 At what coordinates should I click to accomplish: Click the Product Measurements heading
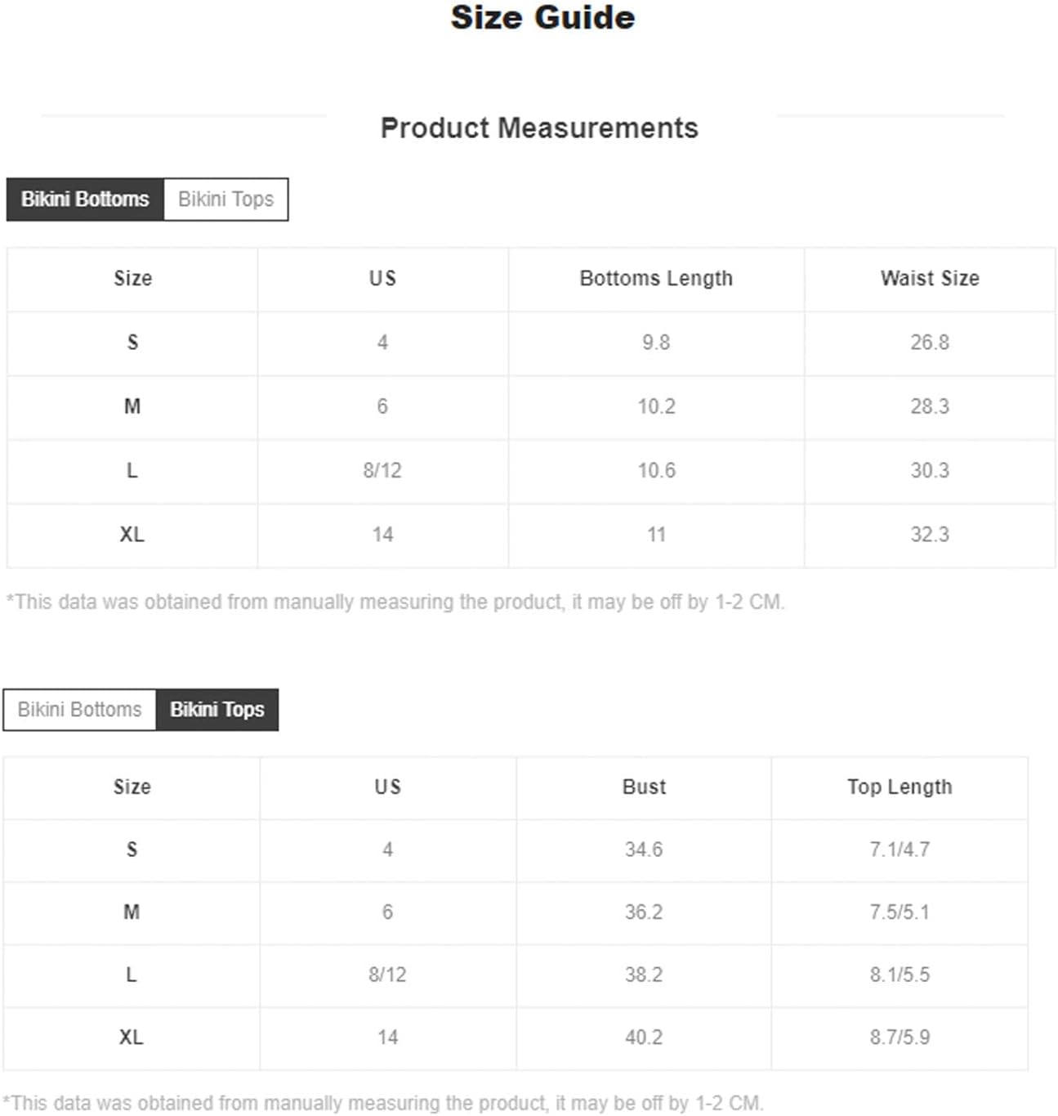pos(539,128)
